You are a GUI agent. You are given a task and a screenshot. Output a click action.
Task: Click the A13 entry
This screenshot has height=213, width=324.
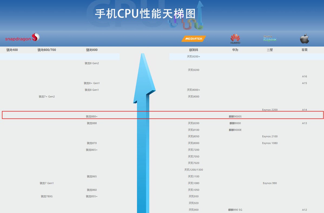click(305, 123)
